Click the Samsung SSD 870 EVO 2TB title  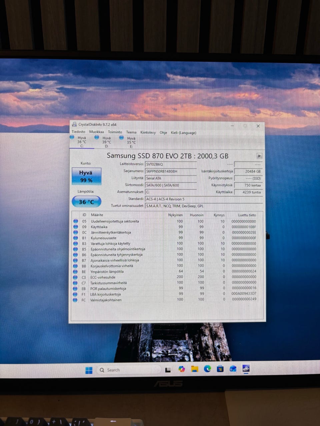click(167, 156)
